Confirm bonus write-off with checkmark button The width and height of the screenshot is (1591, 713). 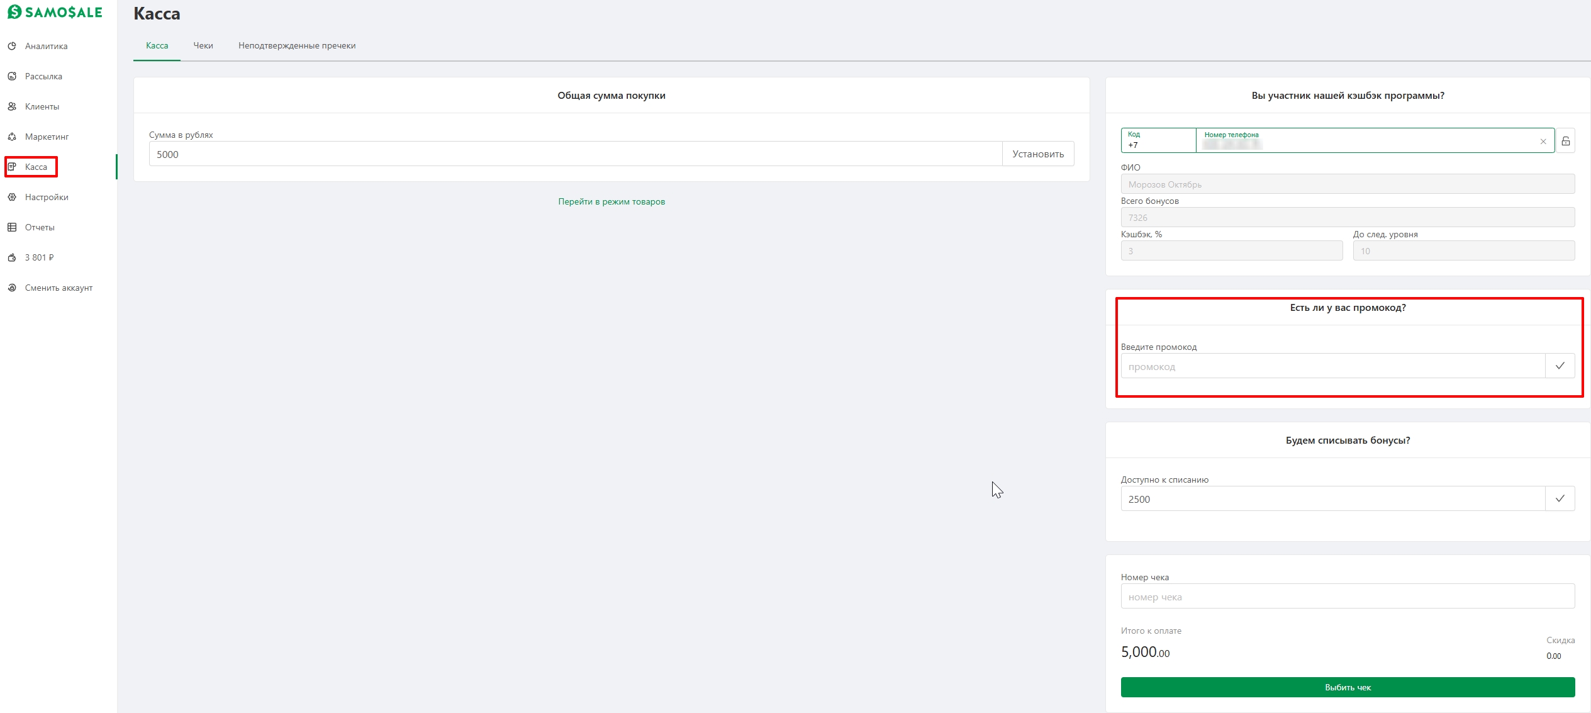[x=1560, y=498]
